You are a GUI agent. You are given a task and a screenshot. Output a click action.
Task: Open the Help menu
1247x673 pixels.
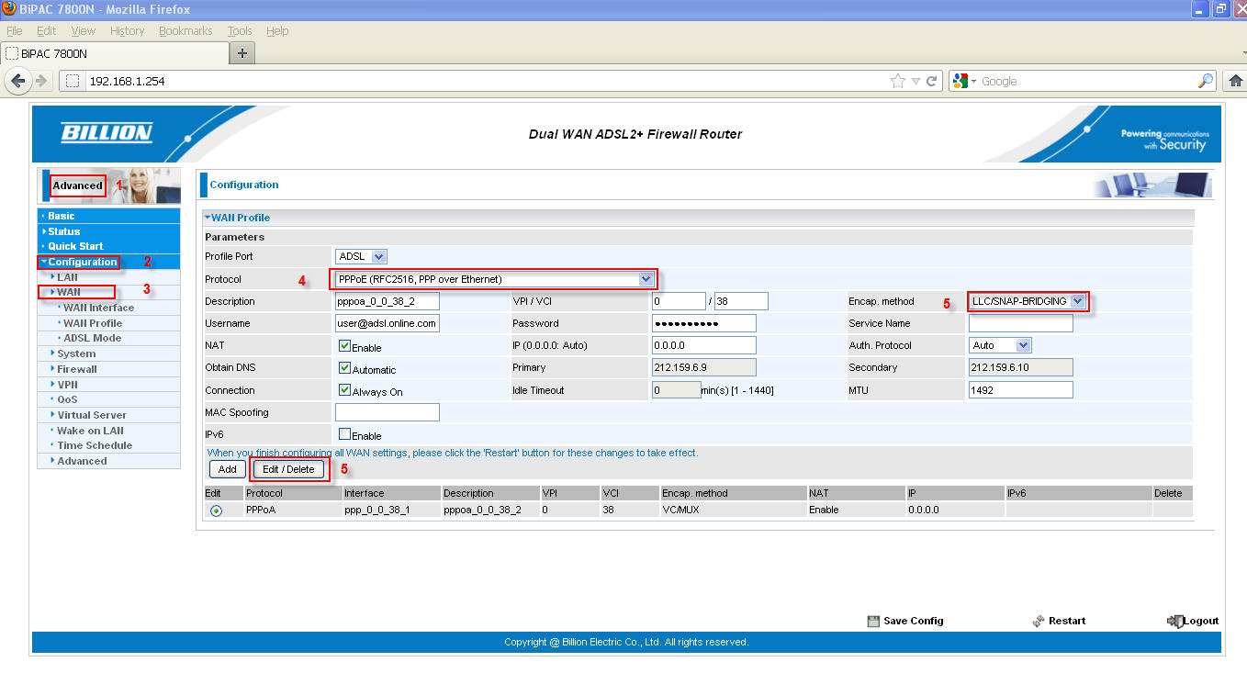(x=277, y=30)
